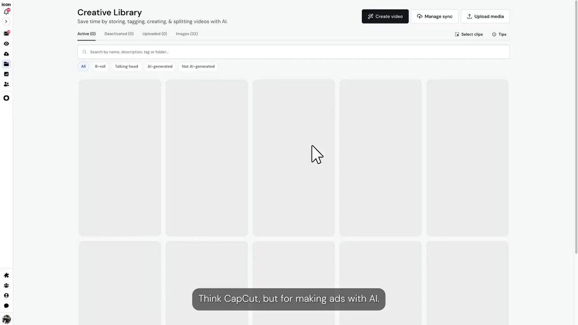Click the user avatar photo

pos(6,319)
